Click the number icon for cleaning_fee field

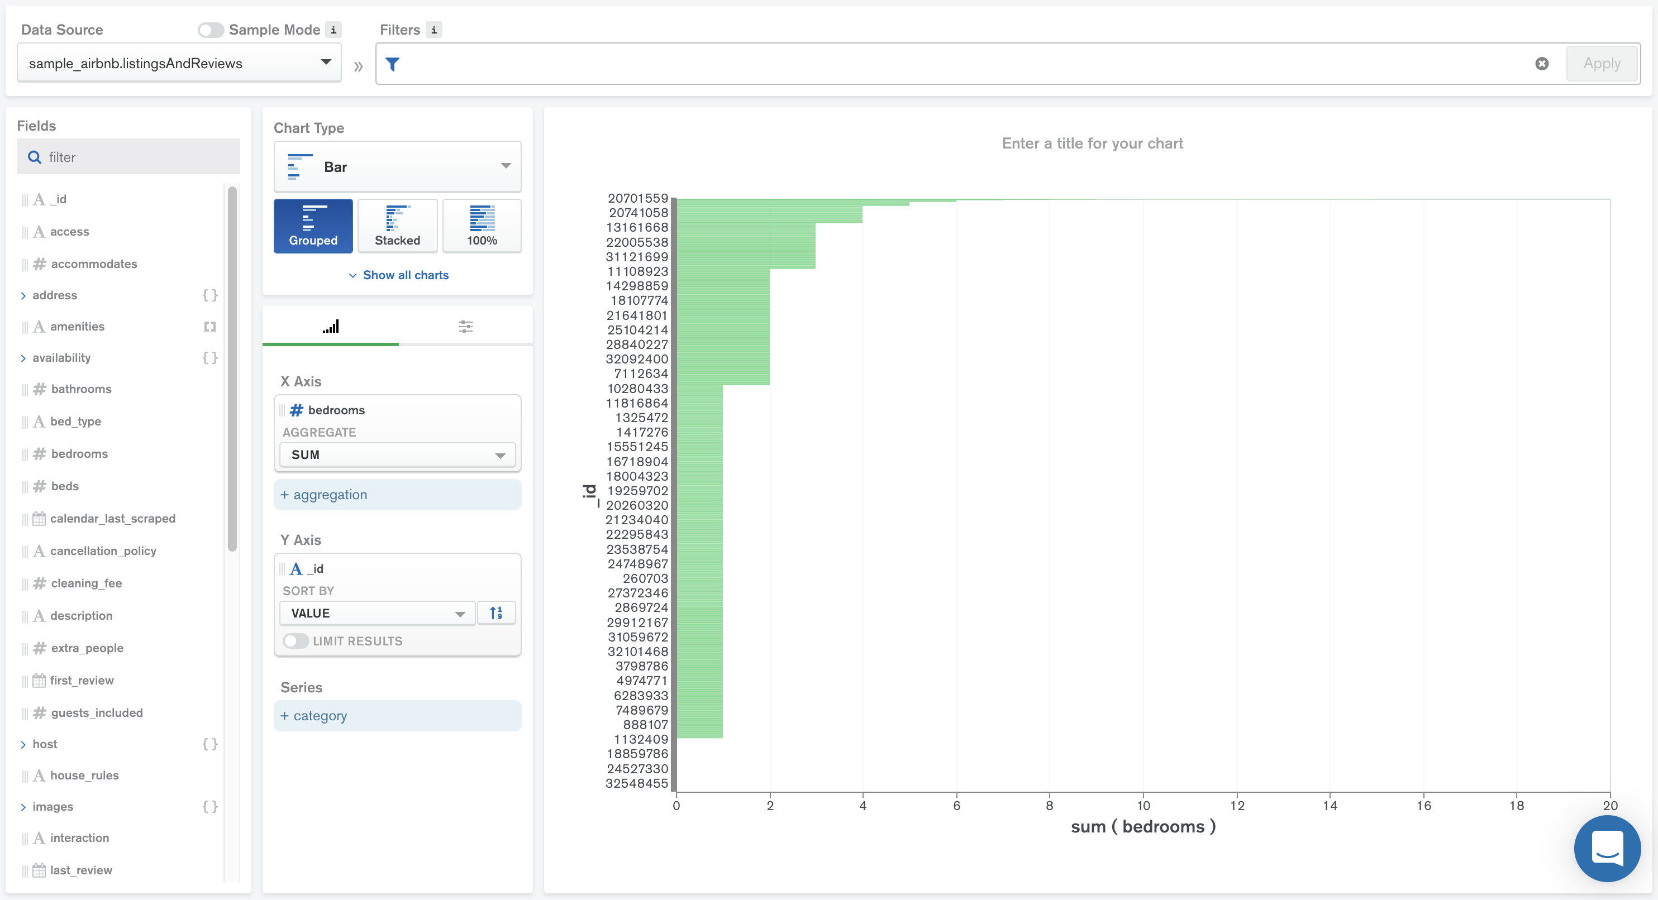click(40, 583)
